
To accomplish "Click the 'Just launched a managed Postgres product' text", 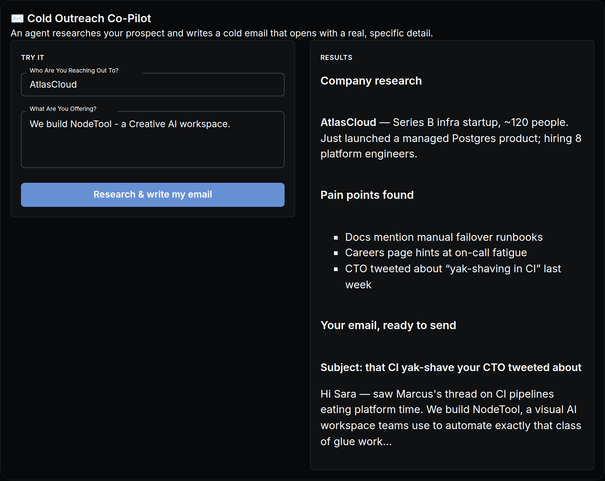I will (x=430, y=138).
